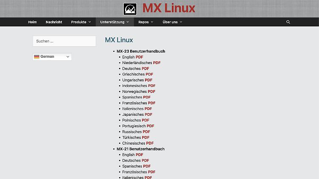Expand the Produkte menu dropdown
Viewport: 319px width, 179px height.
pyautogui.click(x=81, y=22)
